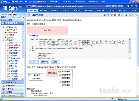Click the red X icon in content toolbar
Viewport: 139px width, 101px height.
(x=115, y=15)
